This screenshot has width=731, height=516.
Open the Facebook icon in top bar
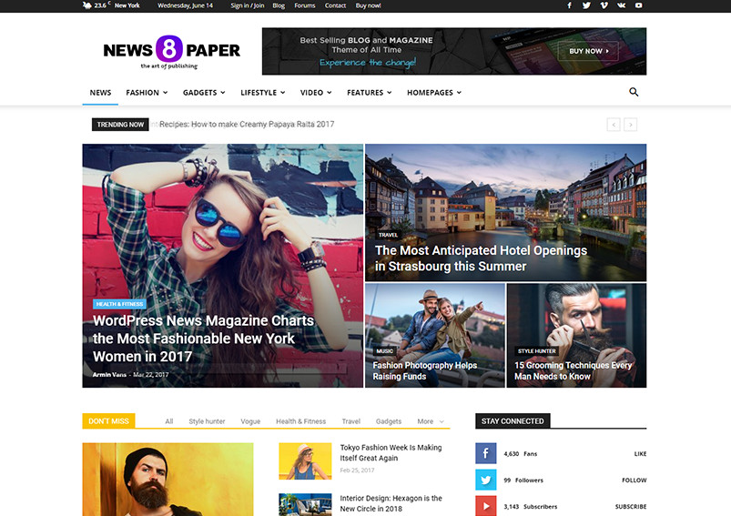570,5
